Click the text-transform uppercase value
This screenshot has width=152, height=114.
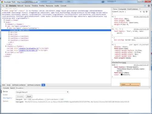[x=133, y=23]
